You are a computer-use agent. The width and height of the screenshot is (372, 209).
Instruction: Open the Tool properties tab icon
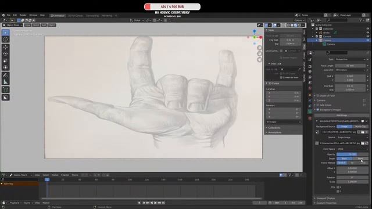[x=310, y=60]
